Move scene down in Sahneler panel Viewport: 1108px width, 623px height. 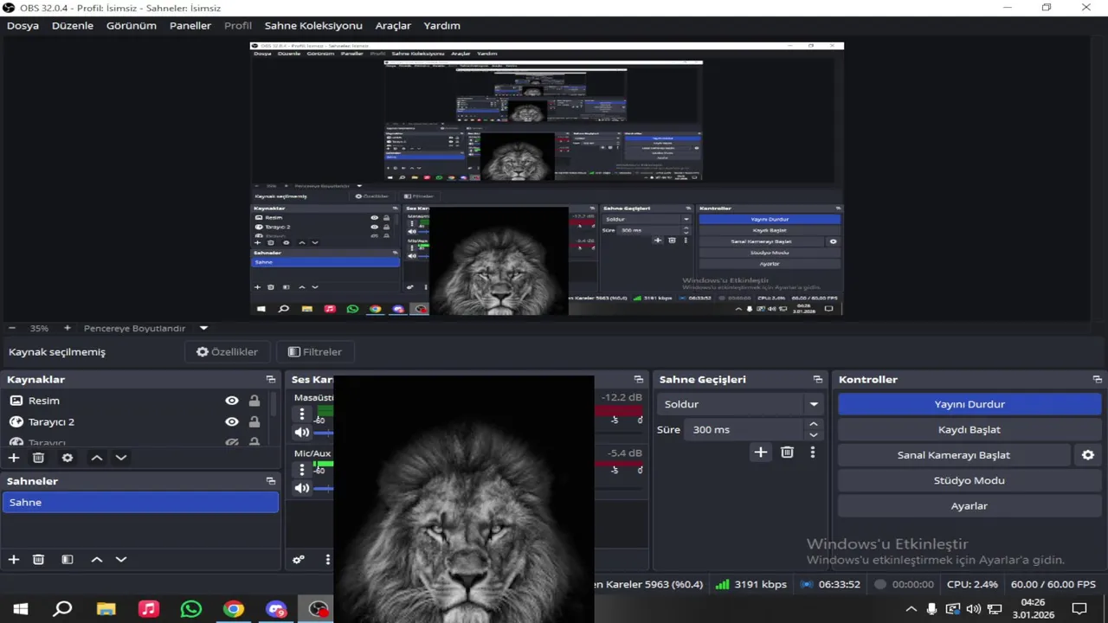tap(121, 560)
